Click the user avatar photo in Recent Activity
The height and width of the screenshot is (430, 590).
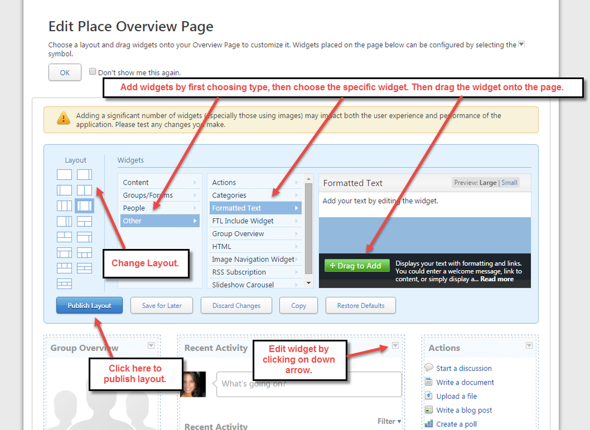pos(193,384)
